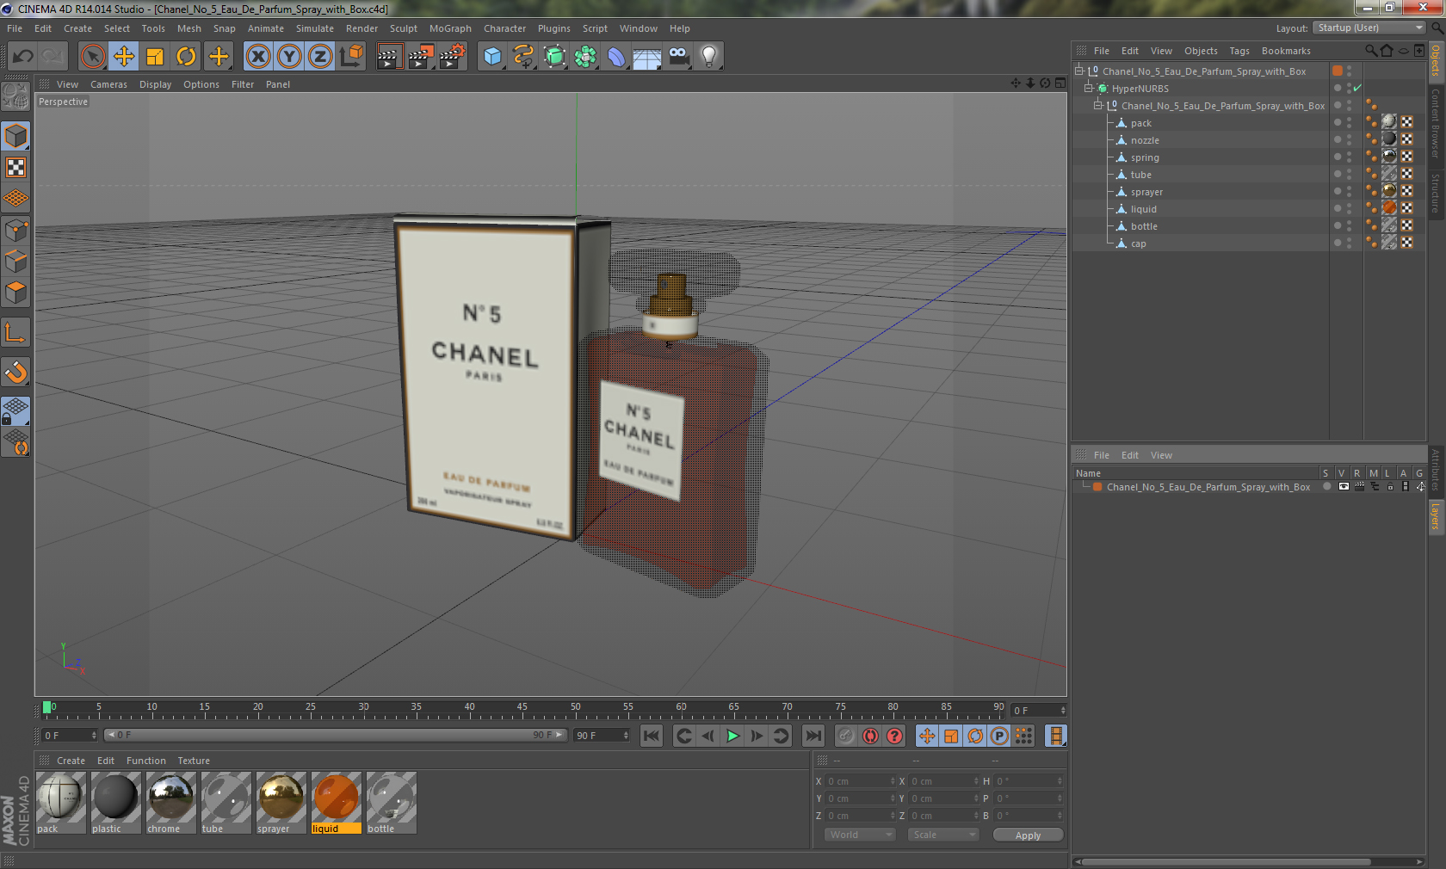The height and width of the screenshot is (869, 1446).
Task: Add a HyperNURBS generator
Action: pyautogui.click(x=554, y=57)
